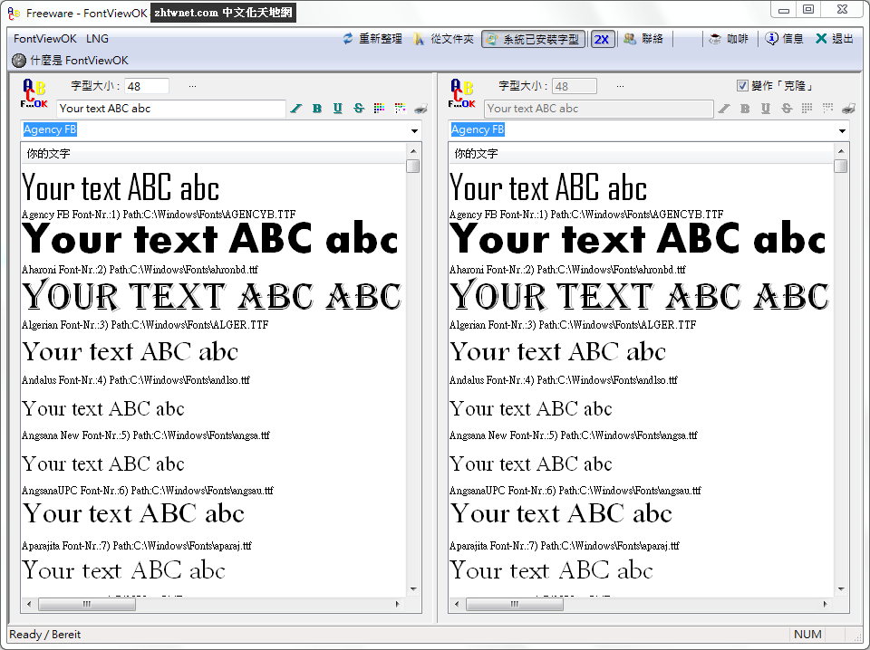Select Algerian font sample in left list
This screenshot has width=870, height=650.
[211, 295]
